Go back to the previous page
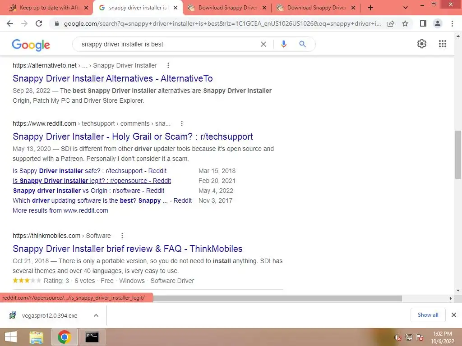462x346 pixels. click(x=10, y=23)
